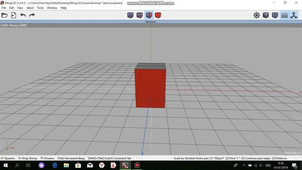This screenshot has height=170, width=302.
Task: Change ENG input language indicator
Action: tap(268, 165)
